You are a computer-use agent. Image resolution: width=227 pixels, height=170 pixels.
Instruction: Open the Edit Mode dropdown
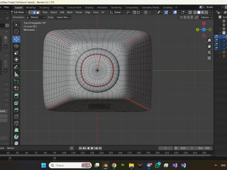tap(19, 12)
